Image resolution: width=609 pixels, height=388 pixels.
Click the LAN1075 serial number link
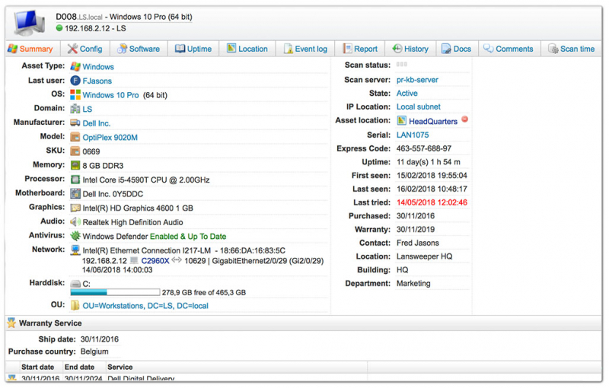point(413,135)
